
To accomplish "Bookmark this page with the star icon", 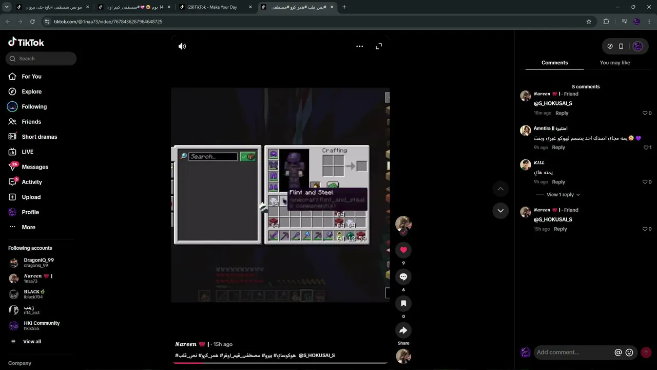I will pyautogui.click(x=589, y=22).
